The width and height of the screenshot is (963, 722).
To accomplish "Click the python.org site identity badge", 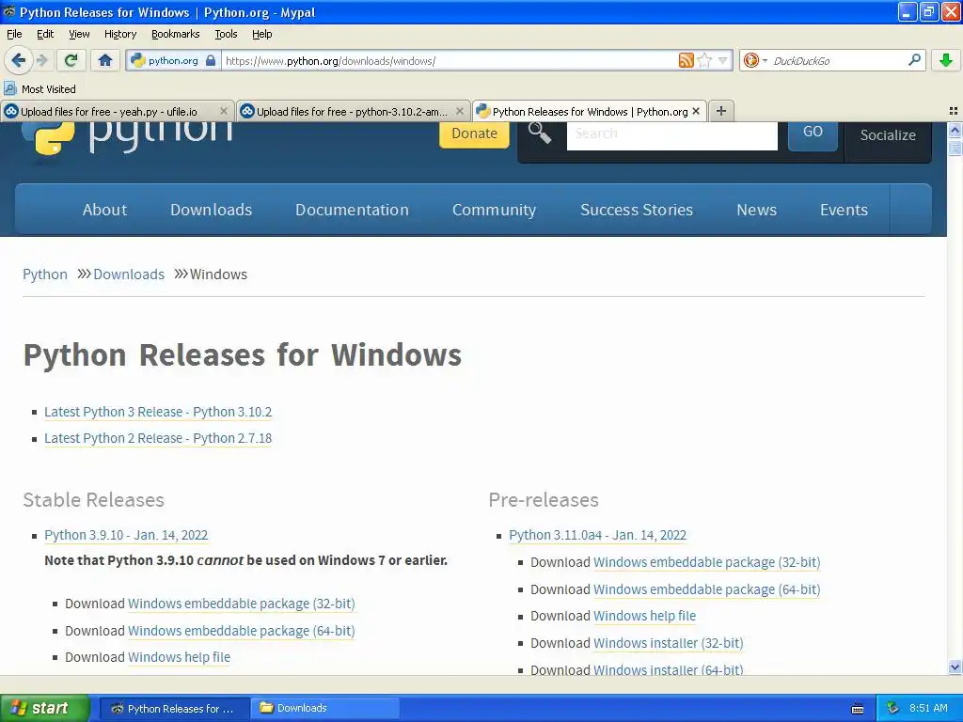I will pos(174,61).
